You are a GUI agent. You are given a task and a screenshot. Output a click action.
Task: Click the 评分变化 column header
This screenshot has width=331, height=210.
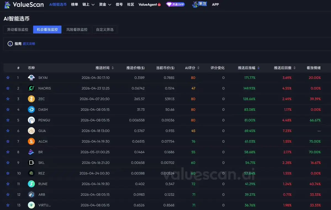click(x=218, y=68)
